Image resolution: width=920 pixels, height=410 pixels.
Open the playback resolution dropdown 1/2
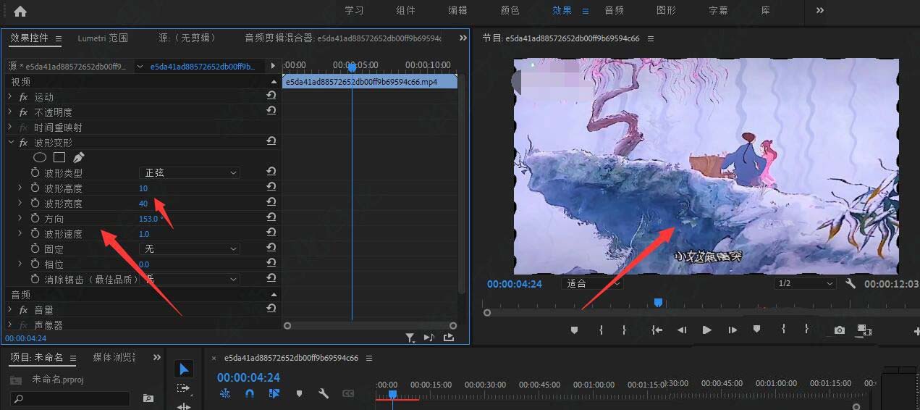click(805, 284)
